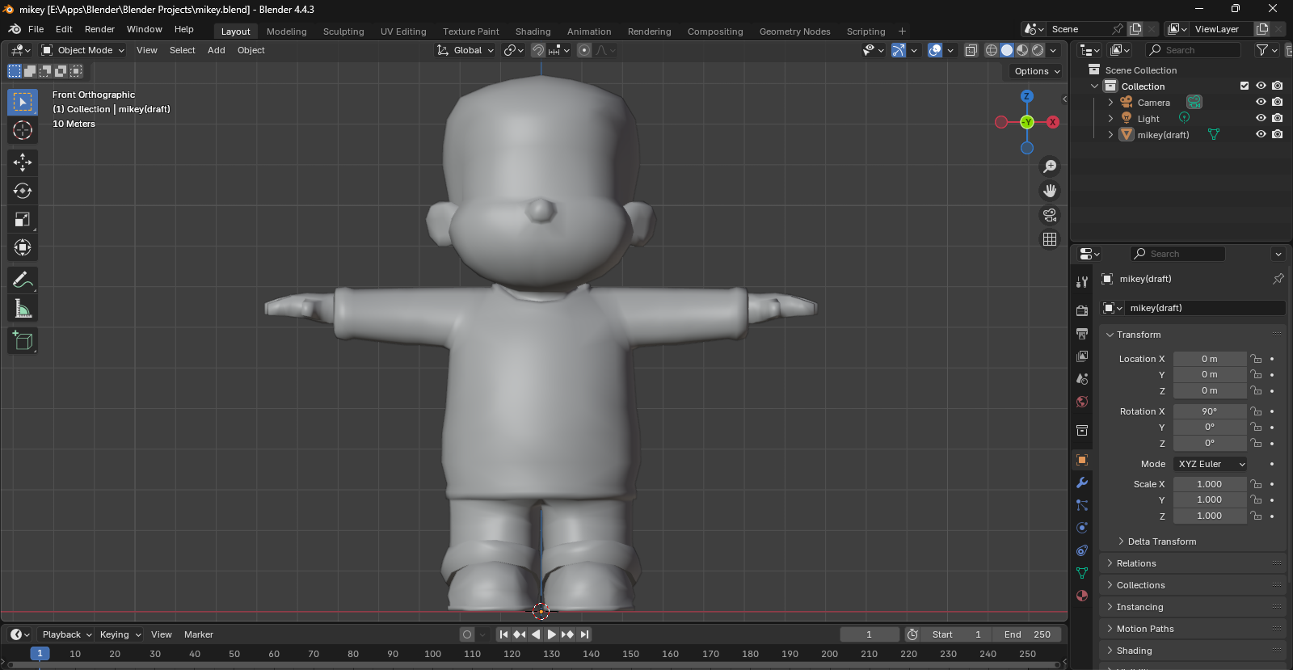Select the Scale tool
This screenshot has height=670, width=1293.
[x=23, y=219]
